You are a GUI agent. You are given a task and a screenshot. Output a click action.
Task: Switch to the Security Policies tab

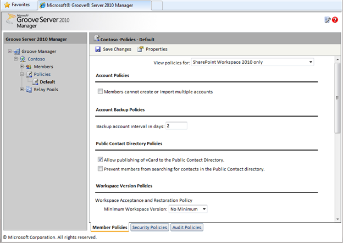150,227
